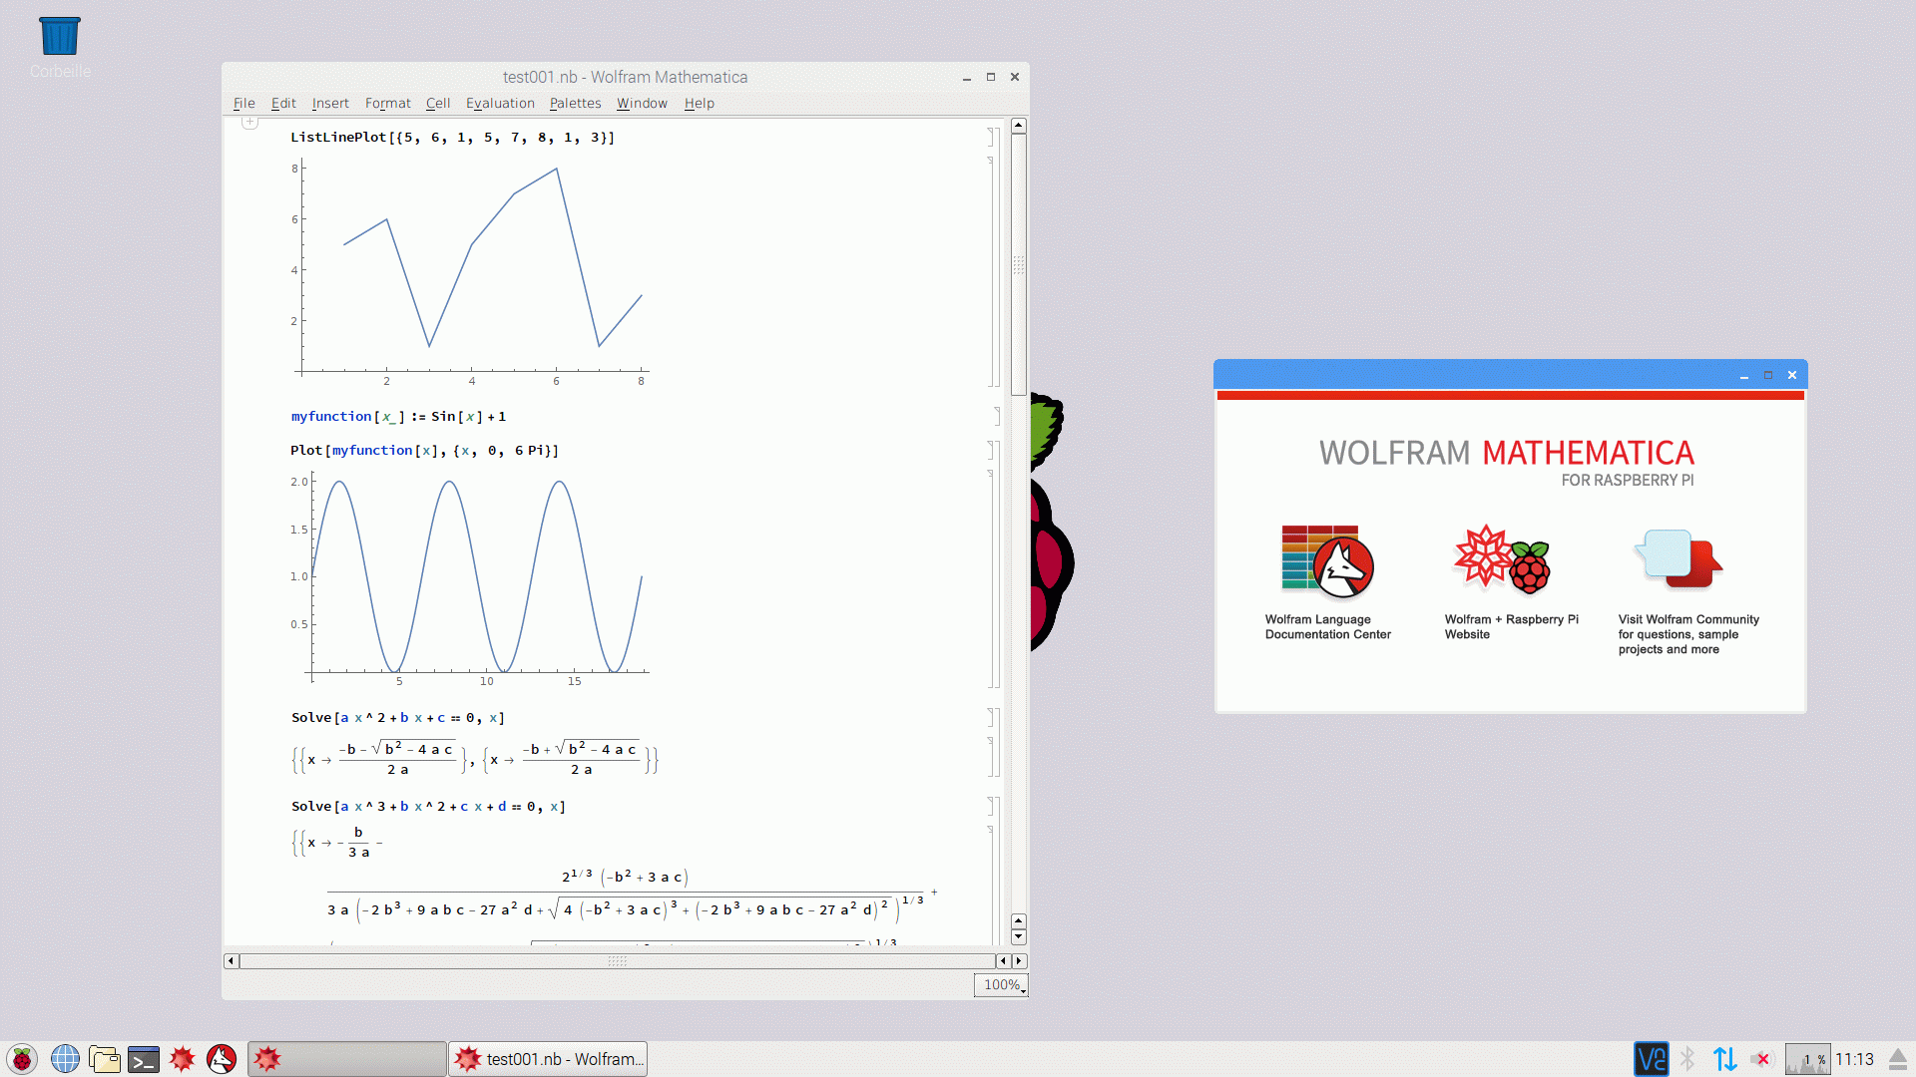Launch Wolfram wolf icon in taskbar
The height and width of the screenshot is (1077, 1916).
point(222,1059)
